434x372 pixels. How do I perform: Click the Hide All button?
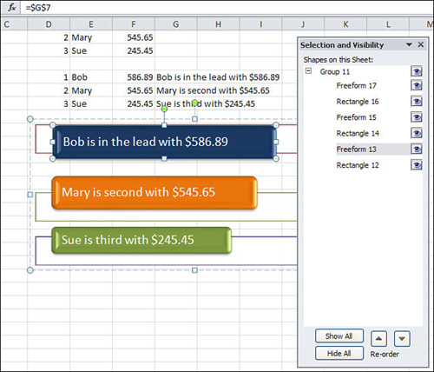339,354
